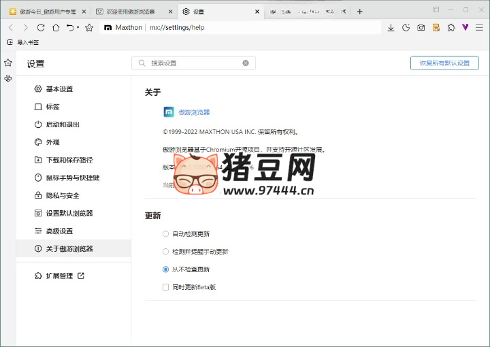Viewport: 490px width, 347px height.
Task: Click the 傲游浏览器 link
Action: pyautogui.click(x=194, y=112)
